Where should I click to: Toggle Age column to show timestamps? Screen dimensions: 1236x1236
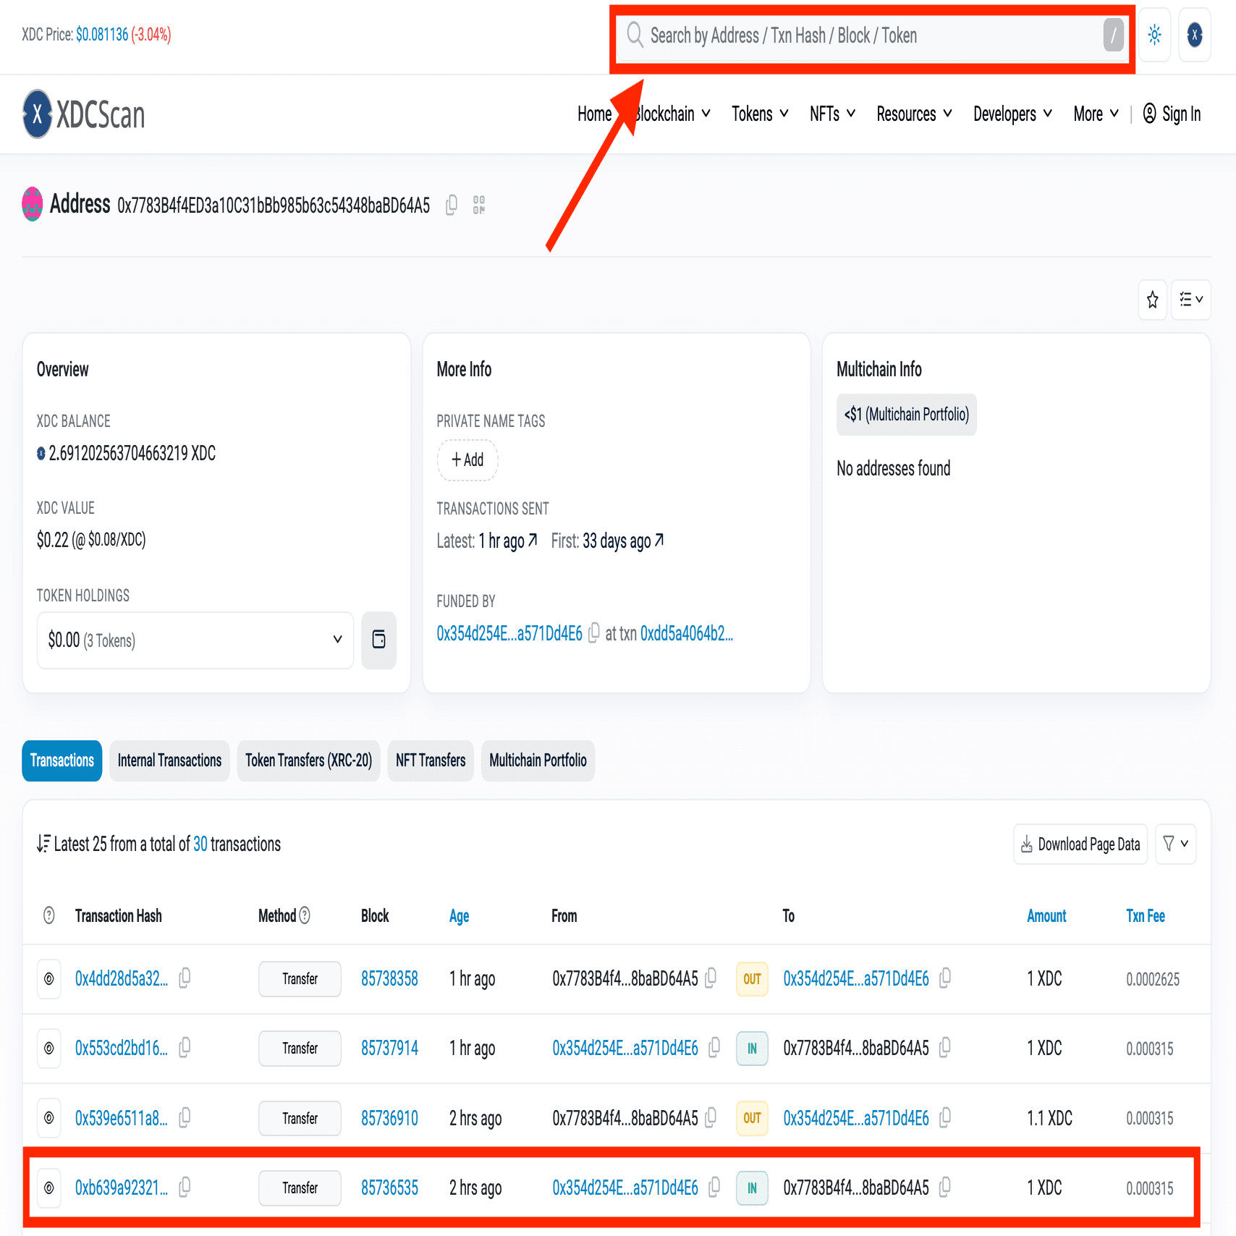click(x=459, y=915)
